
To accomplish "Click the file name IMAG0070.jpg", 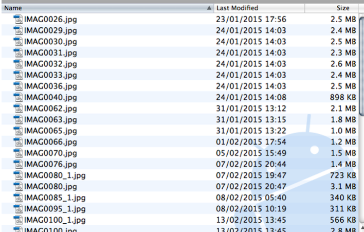I will point(50,153).
